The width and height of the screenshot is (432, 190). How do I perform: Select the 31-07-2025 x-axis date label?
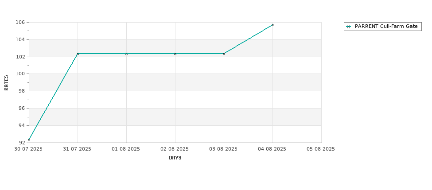tap(77, 149)
